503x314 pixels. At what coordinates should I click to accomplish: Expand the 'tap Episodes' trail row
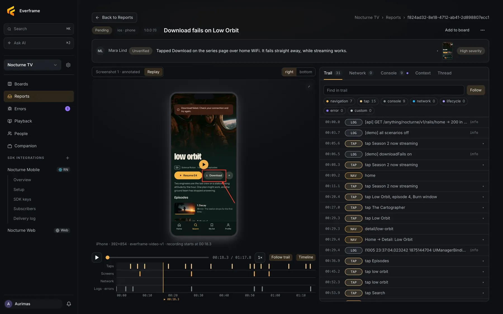coord(483,261)
